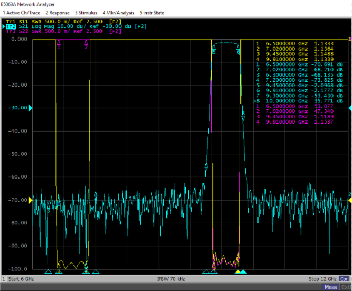Toggle the Cor correction indicator
This screenshot has height=291, width=352.
(x=344, y=278)
